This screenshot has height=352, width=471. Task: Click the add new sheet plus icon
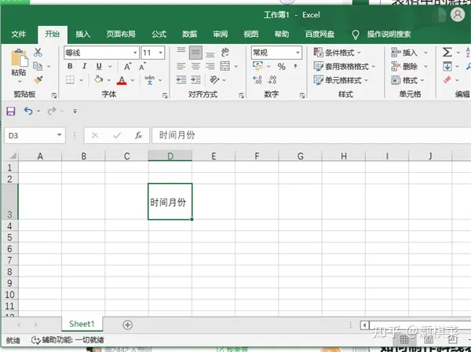click(127, 324)
